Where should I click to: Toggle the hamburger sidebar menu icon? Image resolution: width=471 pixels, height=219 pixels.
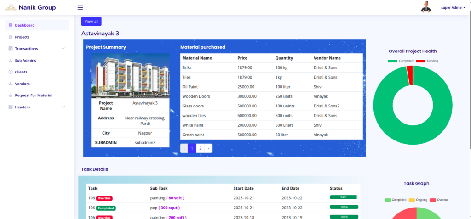pyautogui.click(x=80, y=7)
